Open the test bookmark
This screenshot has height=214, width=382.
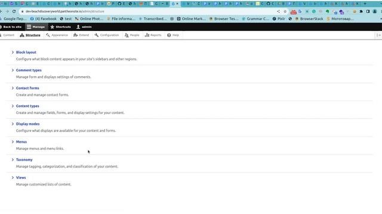(x=66, y=18)
